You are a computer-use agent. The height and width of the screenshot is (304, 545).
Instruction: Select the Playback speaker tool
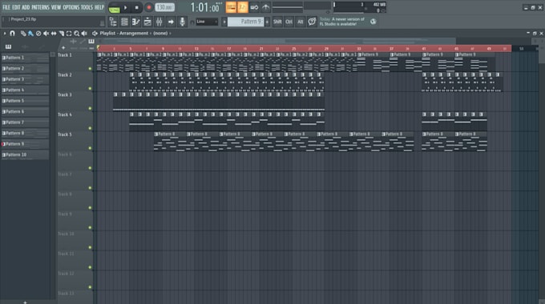(84, 34)
